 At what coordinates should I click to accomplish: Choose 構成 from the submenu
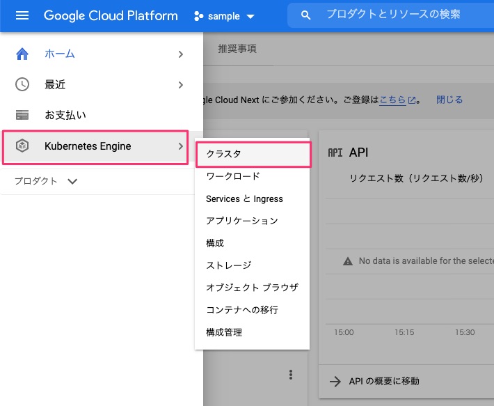(215, 243)
